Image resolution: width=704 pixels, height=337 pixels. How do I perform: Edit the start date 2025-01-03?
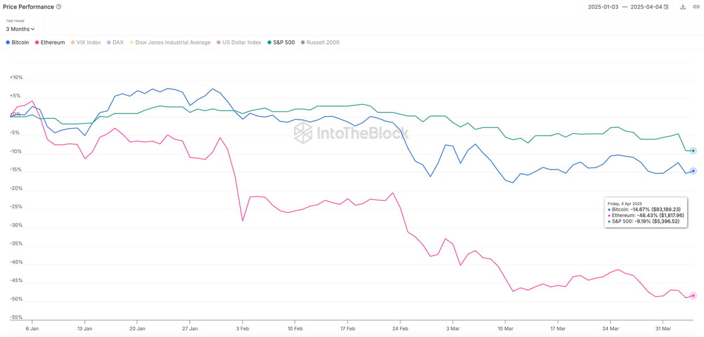coord(603,7)
